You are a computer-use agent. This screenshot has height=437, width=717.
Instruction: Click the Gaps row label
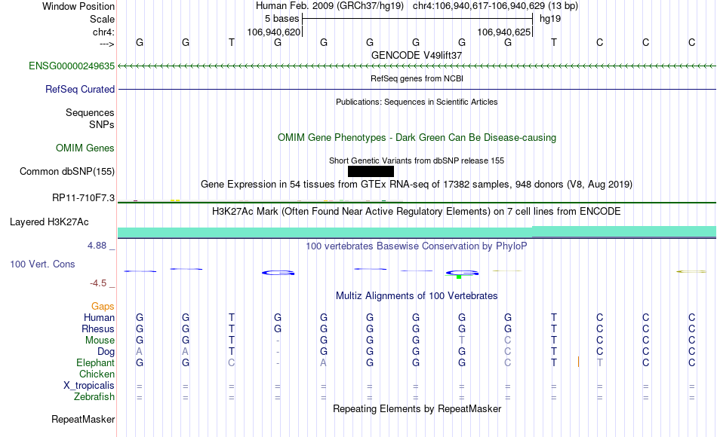click(103, 306)
